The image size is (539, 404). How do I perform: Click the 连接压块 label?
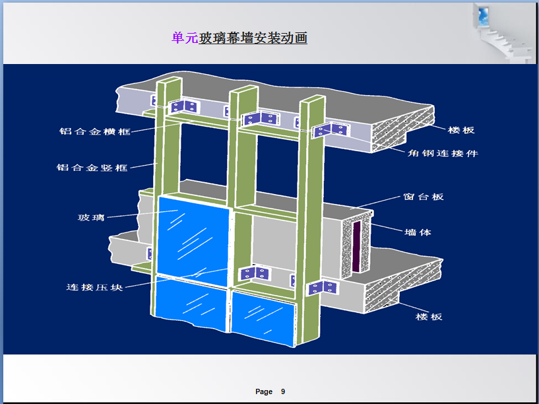point(94,287)
